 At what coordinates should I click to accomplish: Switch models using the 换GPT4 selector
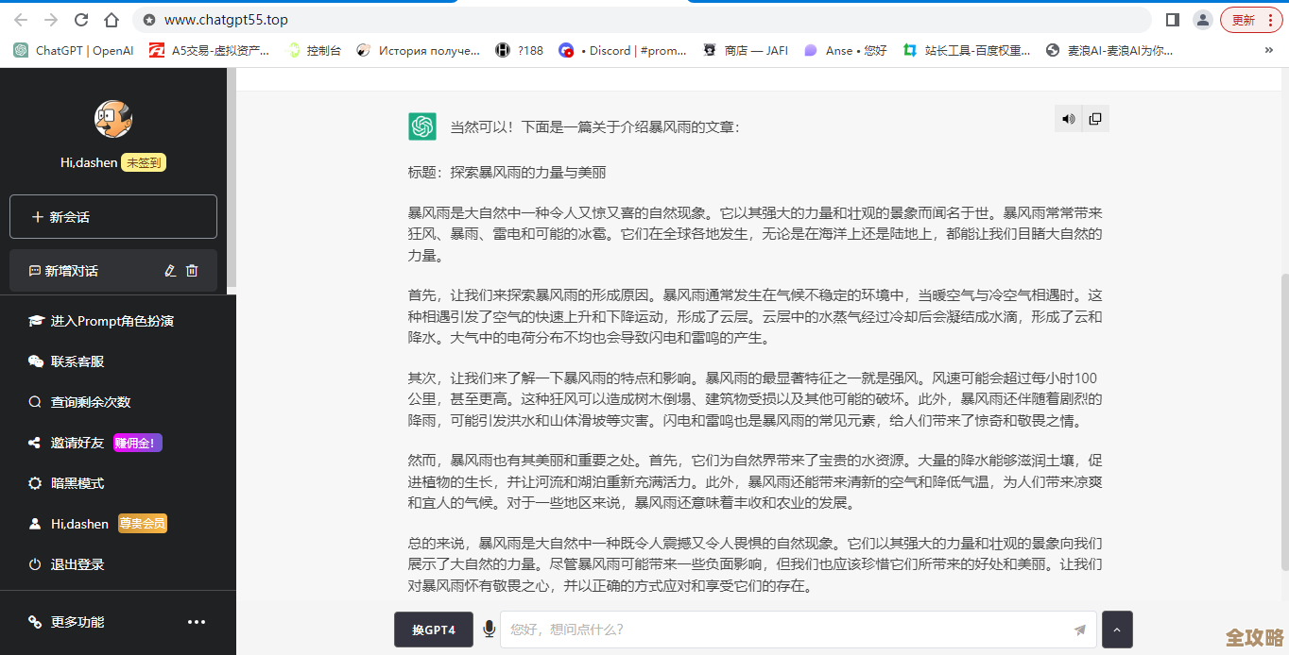pos(433,629)
